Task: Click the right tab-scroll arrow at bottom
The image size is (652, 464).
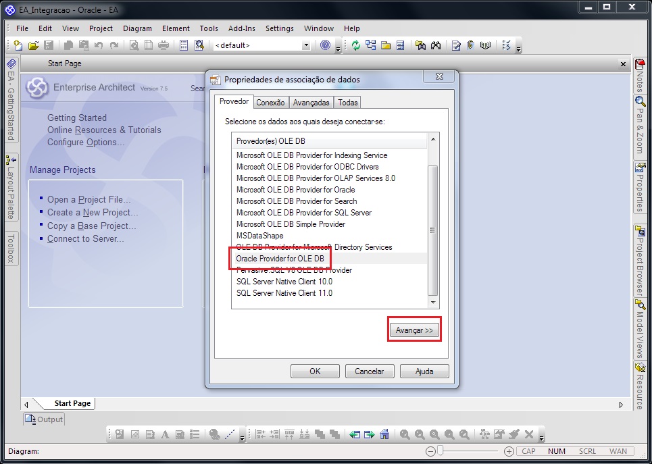Action: pos(621,405)
